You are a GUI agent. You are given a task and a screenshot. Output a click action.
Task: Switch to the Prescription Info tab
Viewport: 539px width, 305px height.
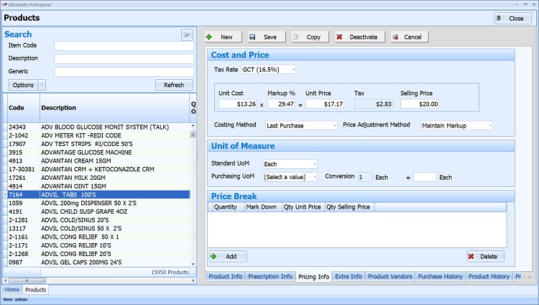[x=270, y=276]
